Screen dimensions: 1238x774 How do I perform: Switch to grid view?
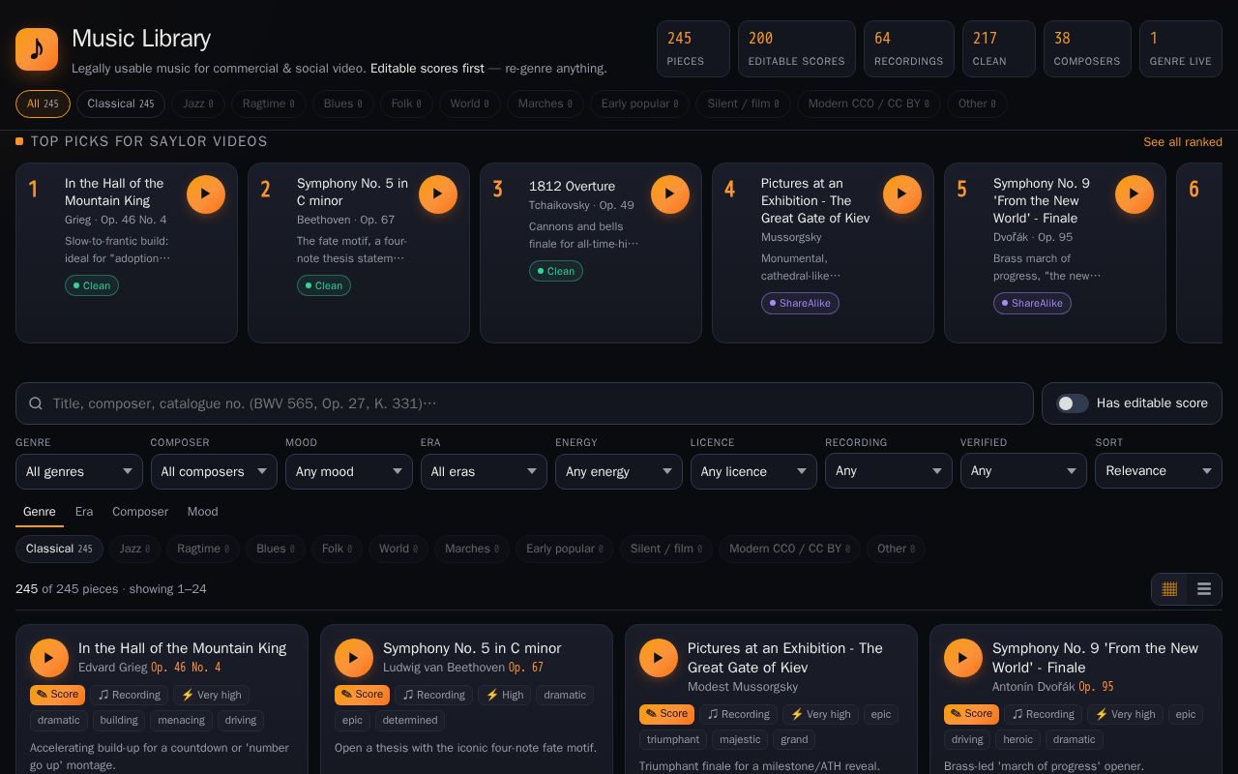click(x=1169, y=589)
